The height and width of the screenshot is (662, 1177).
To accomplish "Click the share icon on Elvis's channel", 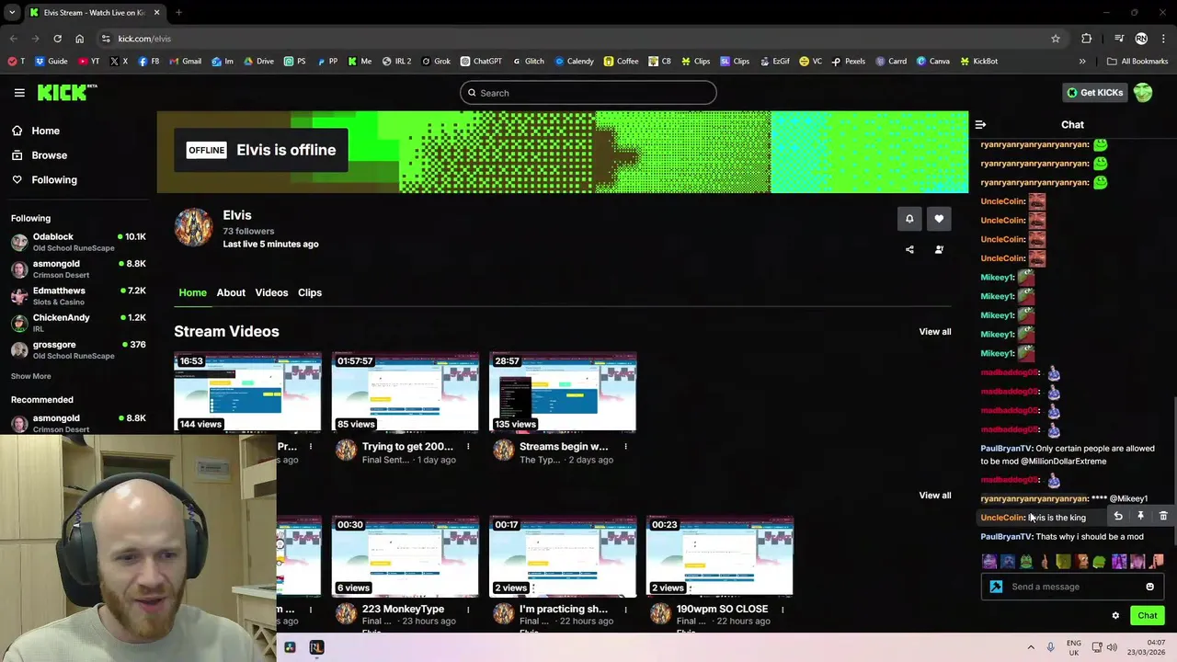I will (909, 249).
